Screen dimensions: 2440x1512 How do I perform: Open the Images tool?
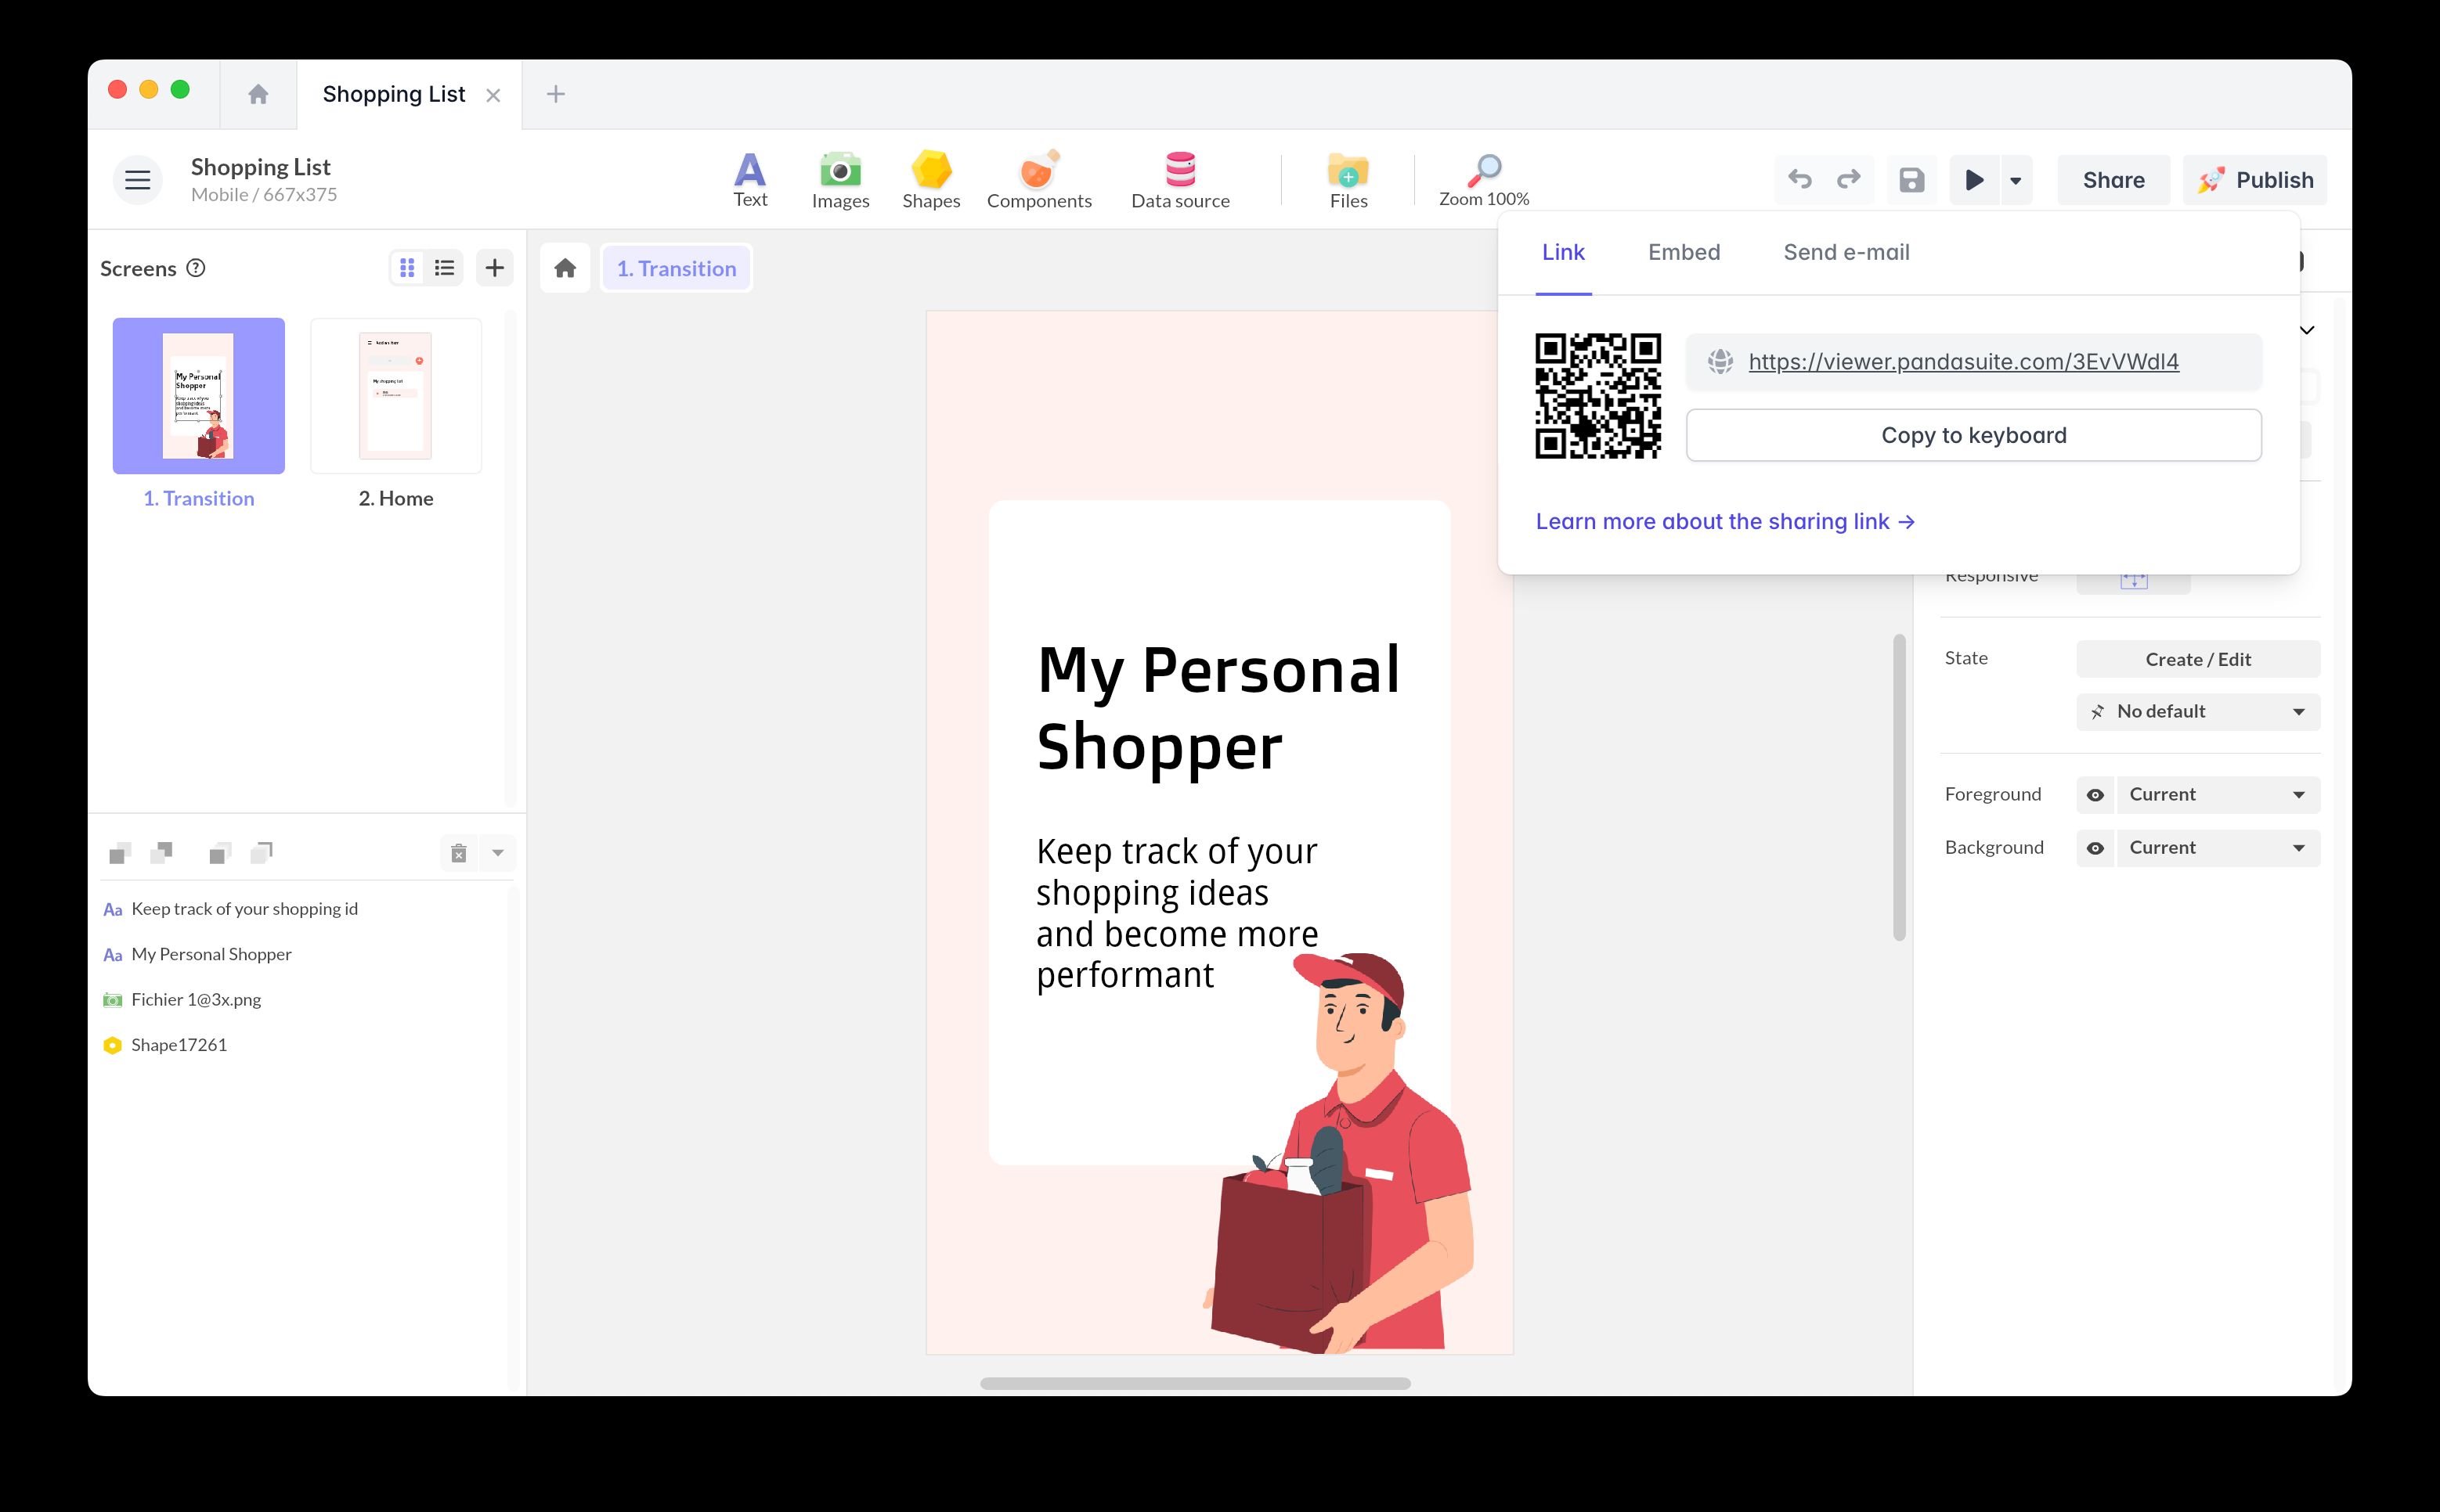[839, 180]
